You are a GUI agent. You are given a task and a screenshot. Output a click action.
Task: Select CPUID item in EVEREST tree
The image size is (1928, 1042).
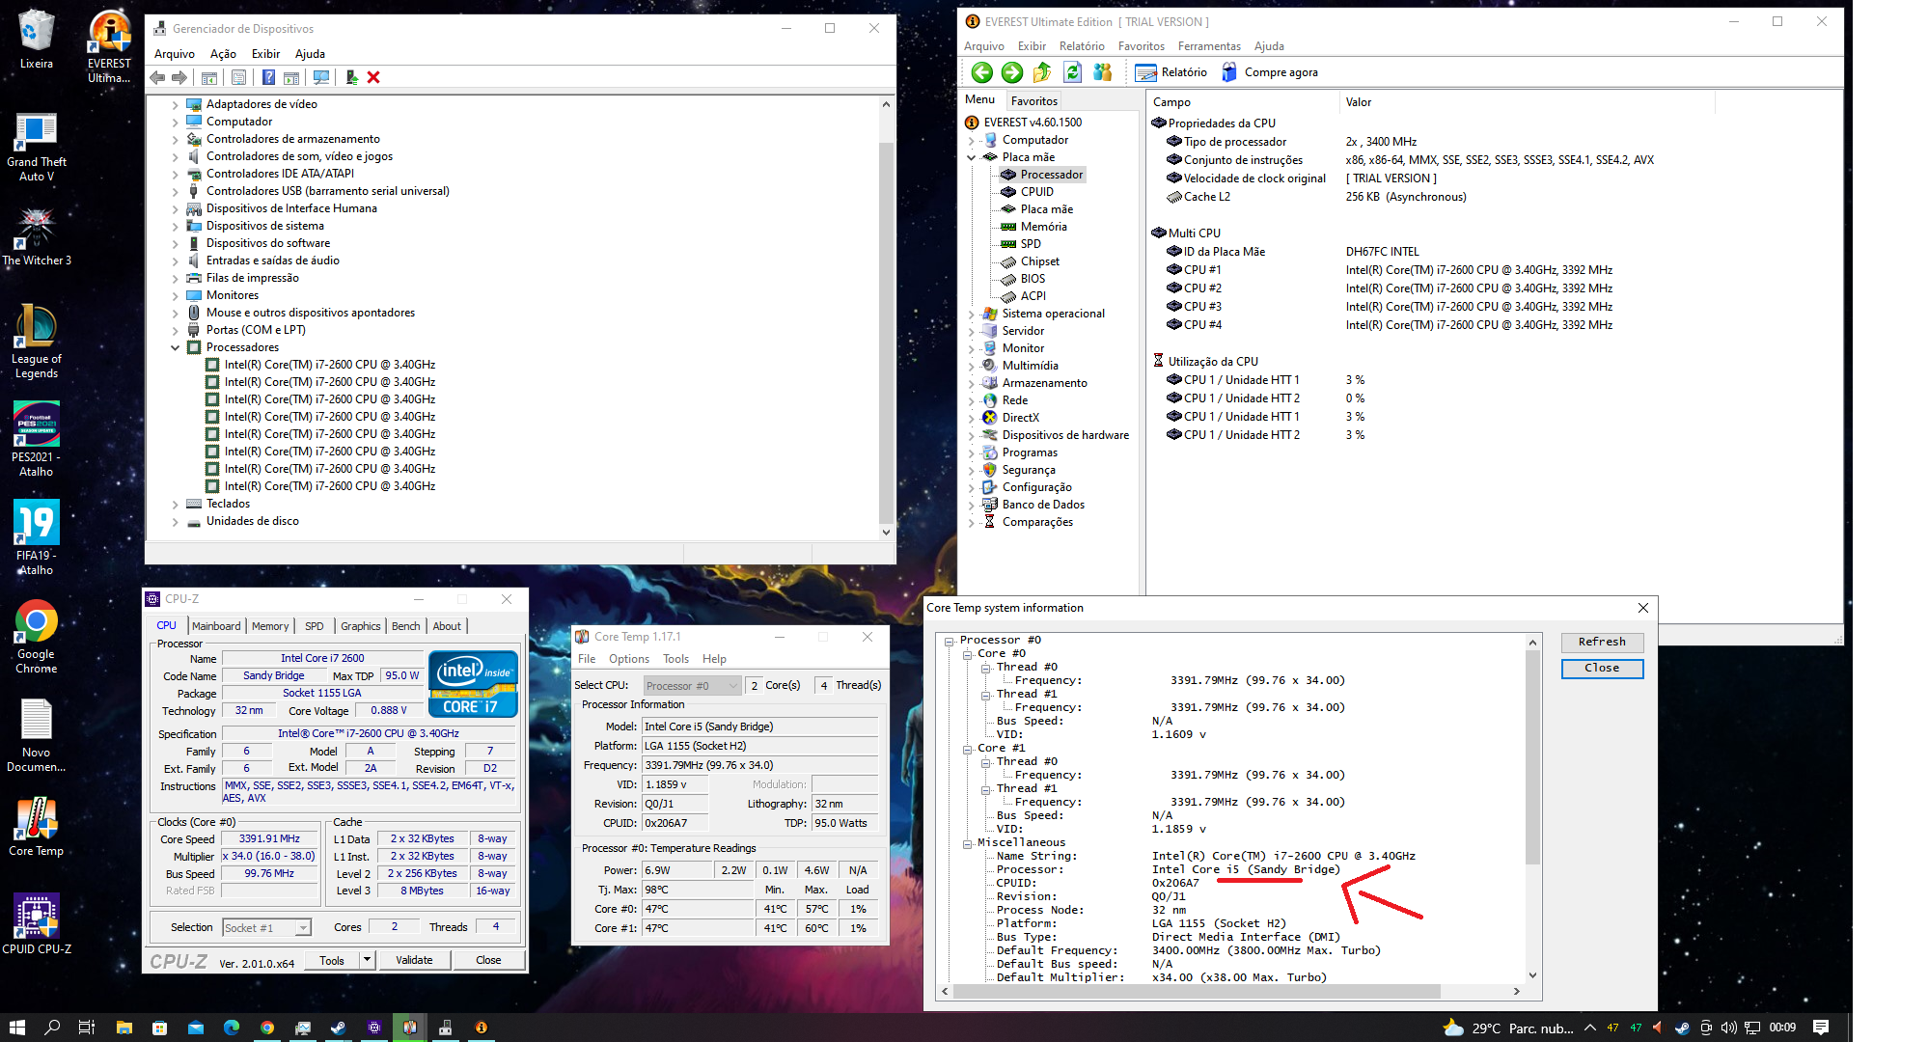(1037, 192)
